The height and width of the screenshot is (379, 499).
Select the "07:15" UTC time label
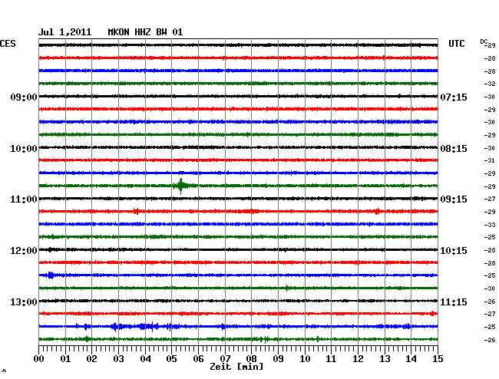click(x=454, y=97)
